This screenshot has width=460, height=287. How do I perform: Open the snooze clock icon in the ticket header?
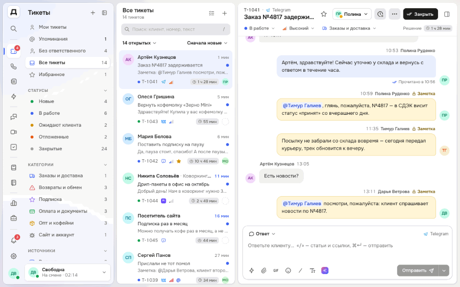pos(380,14)
